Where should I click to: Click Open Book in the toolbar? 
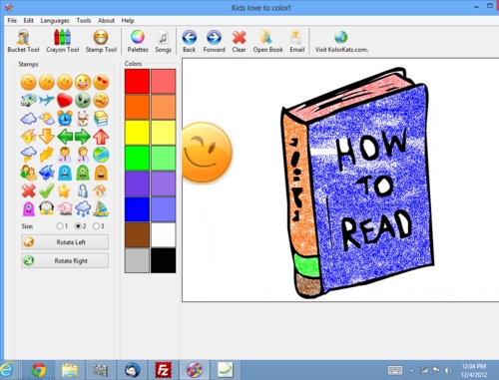[267, 41]
